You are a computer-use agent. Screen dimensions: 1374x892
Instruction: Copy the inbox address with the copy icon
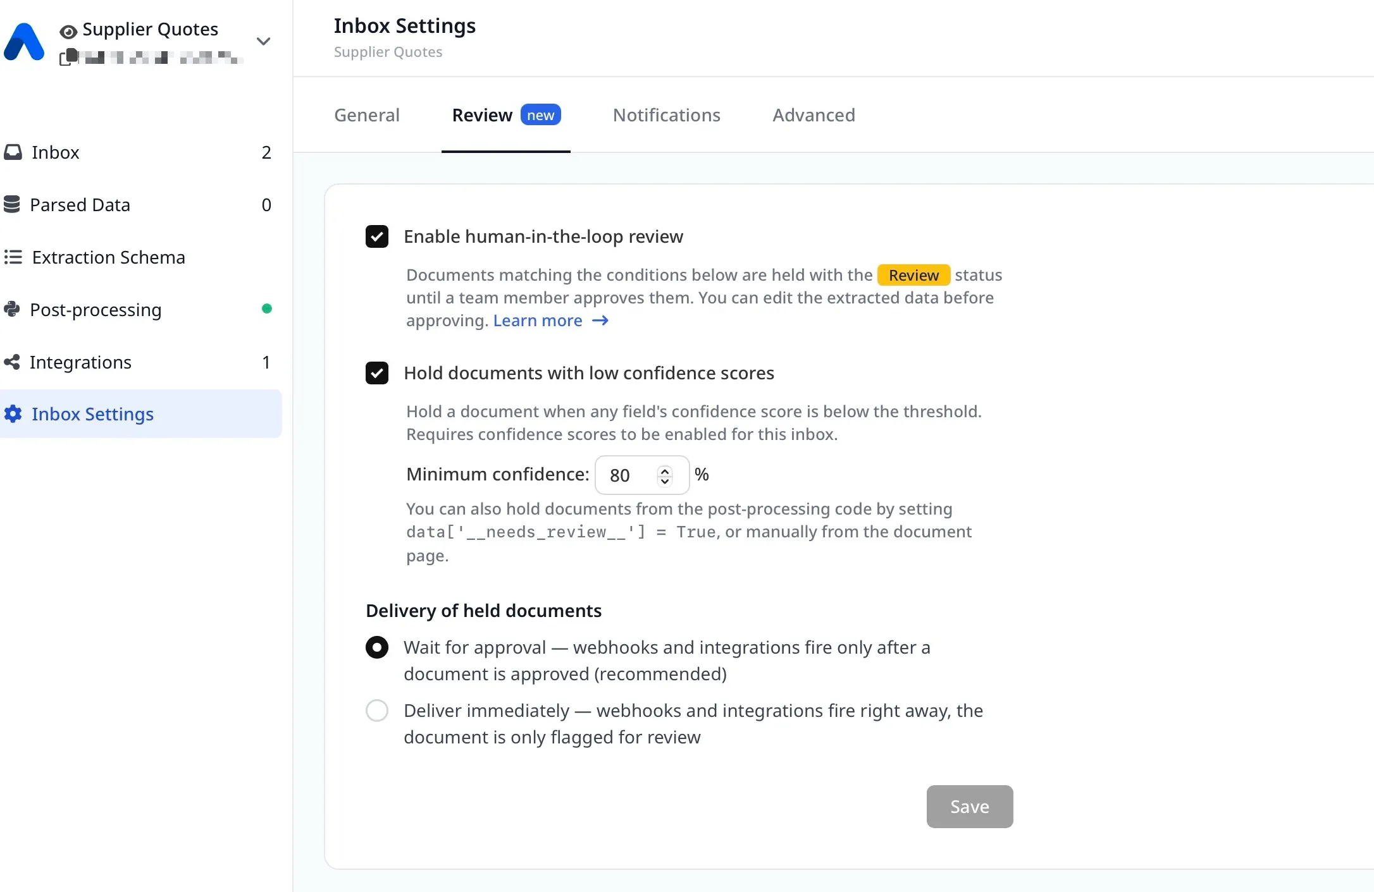[68, 57]
